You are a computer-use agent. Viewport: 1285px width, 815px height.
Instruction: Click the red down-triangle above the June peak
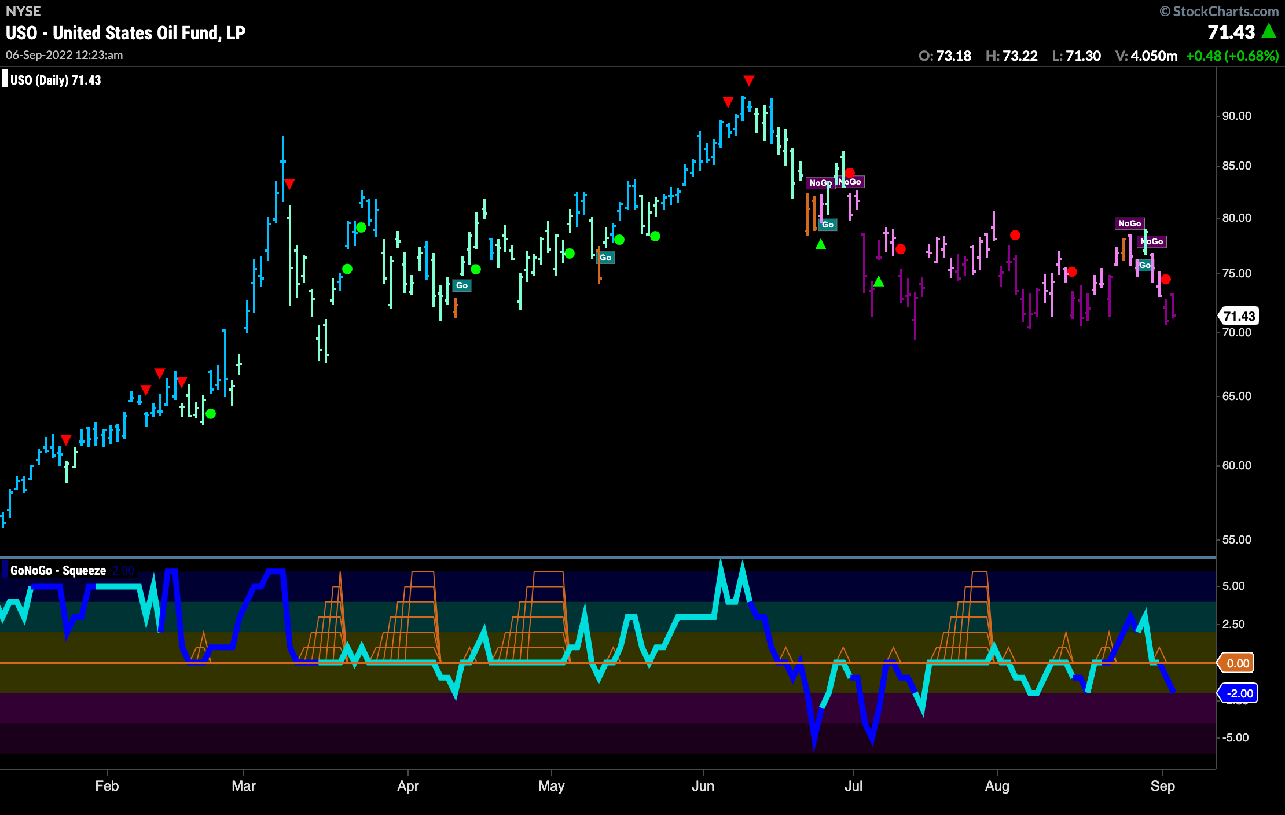[749, 80]
